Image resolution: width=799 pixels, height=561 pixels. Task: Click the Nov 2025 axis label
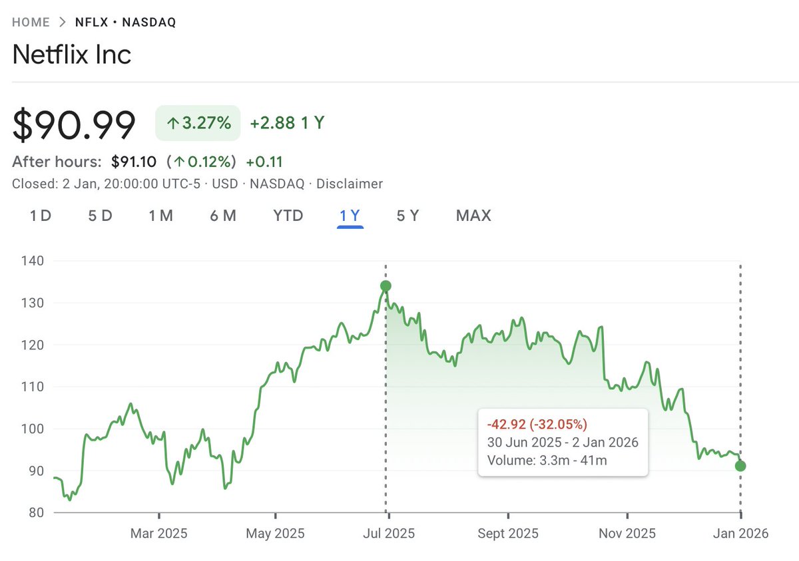click(627, 534)
